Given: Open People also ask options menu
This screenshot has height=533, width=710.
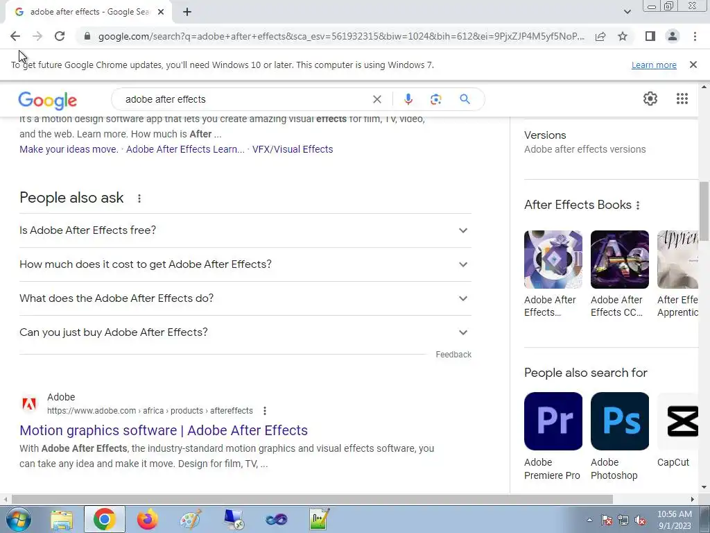Looking at the screenshot, I should pos(139,198).
